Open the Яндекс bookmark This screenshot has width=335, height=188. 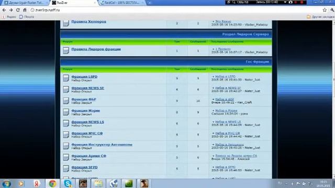pyautogui.click(x=9, y=17)
